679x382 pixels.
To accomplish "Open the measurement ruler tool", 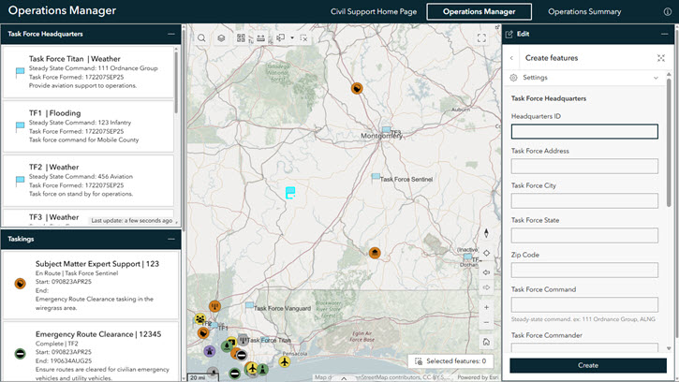I will coord(260,38).
